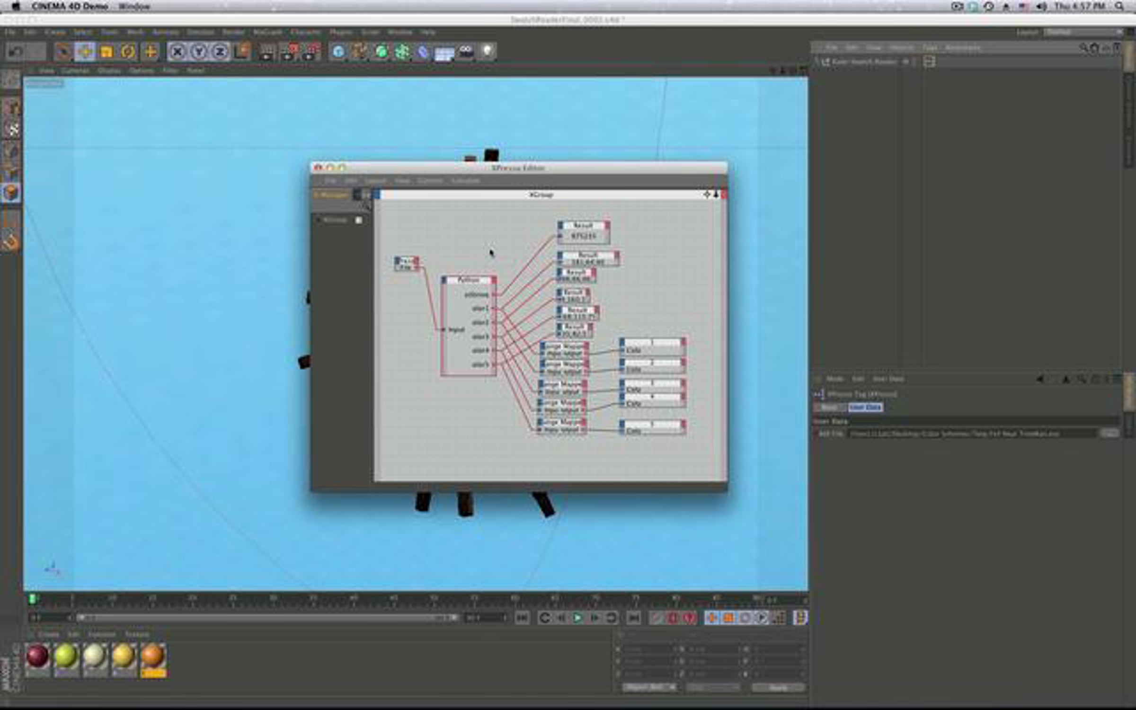Open the Layout menu in XPresso Editor
1136x710 pixels.
pos(375,181)
